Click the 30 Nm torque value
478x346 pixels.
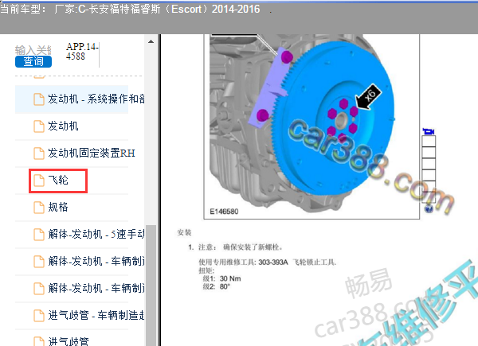(230, 278)
